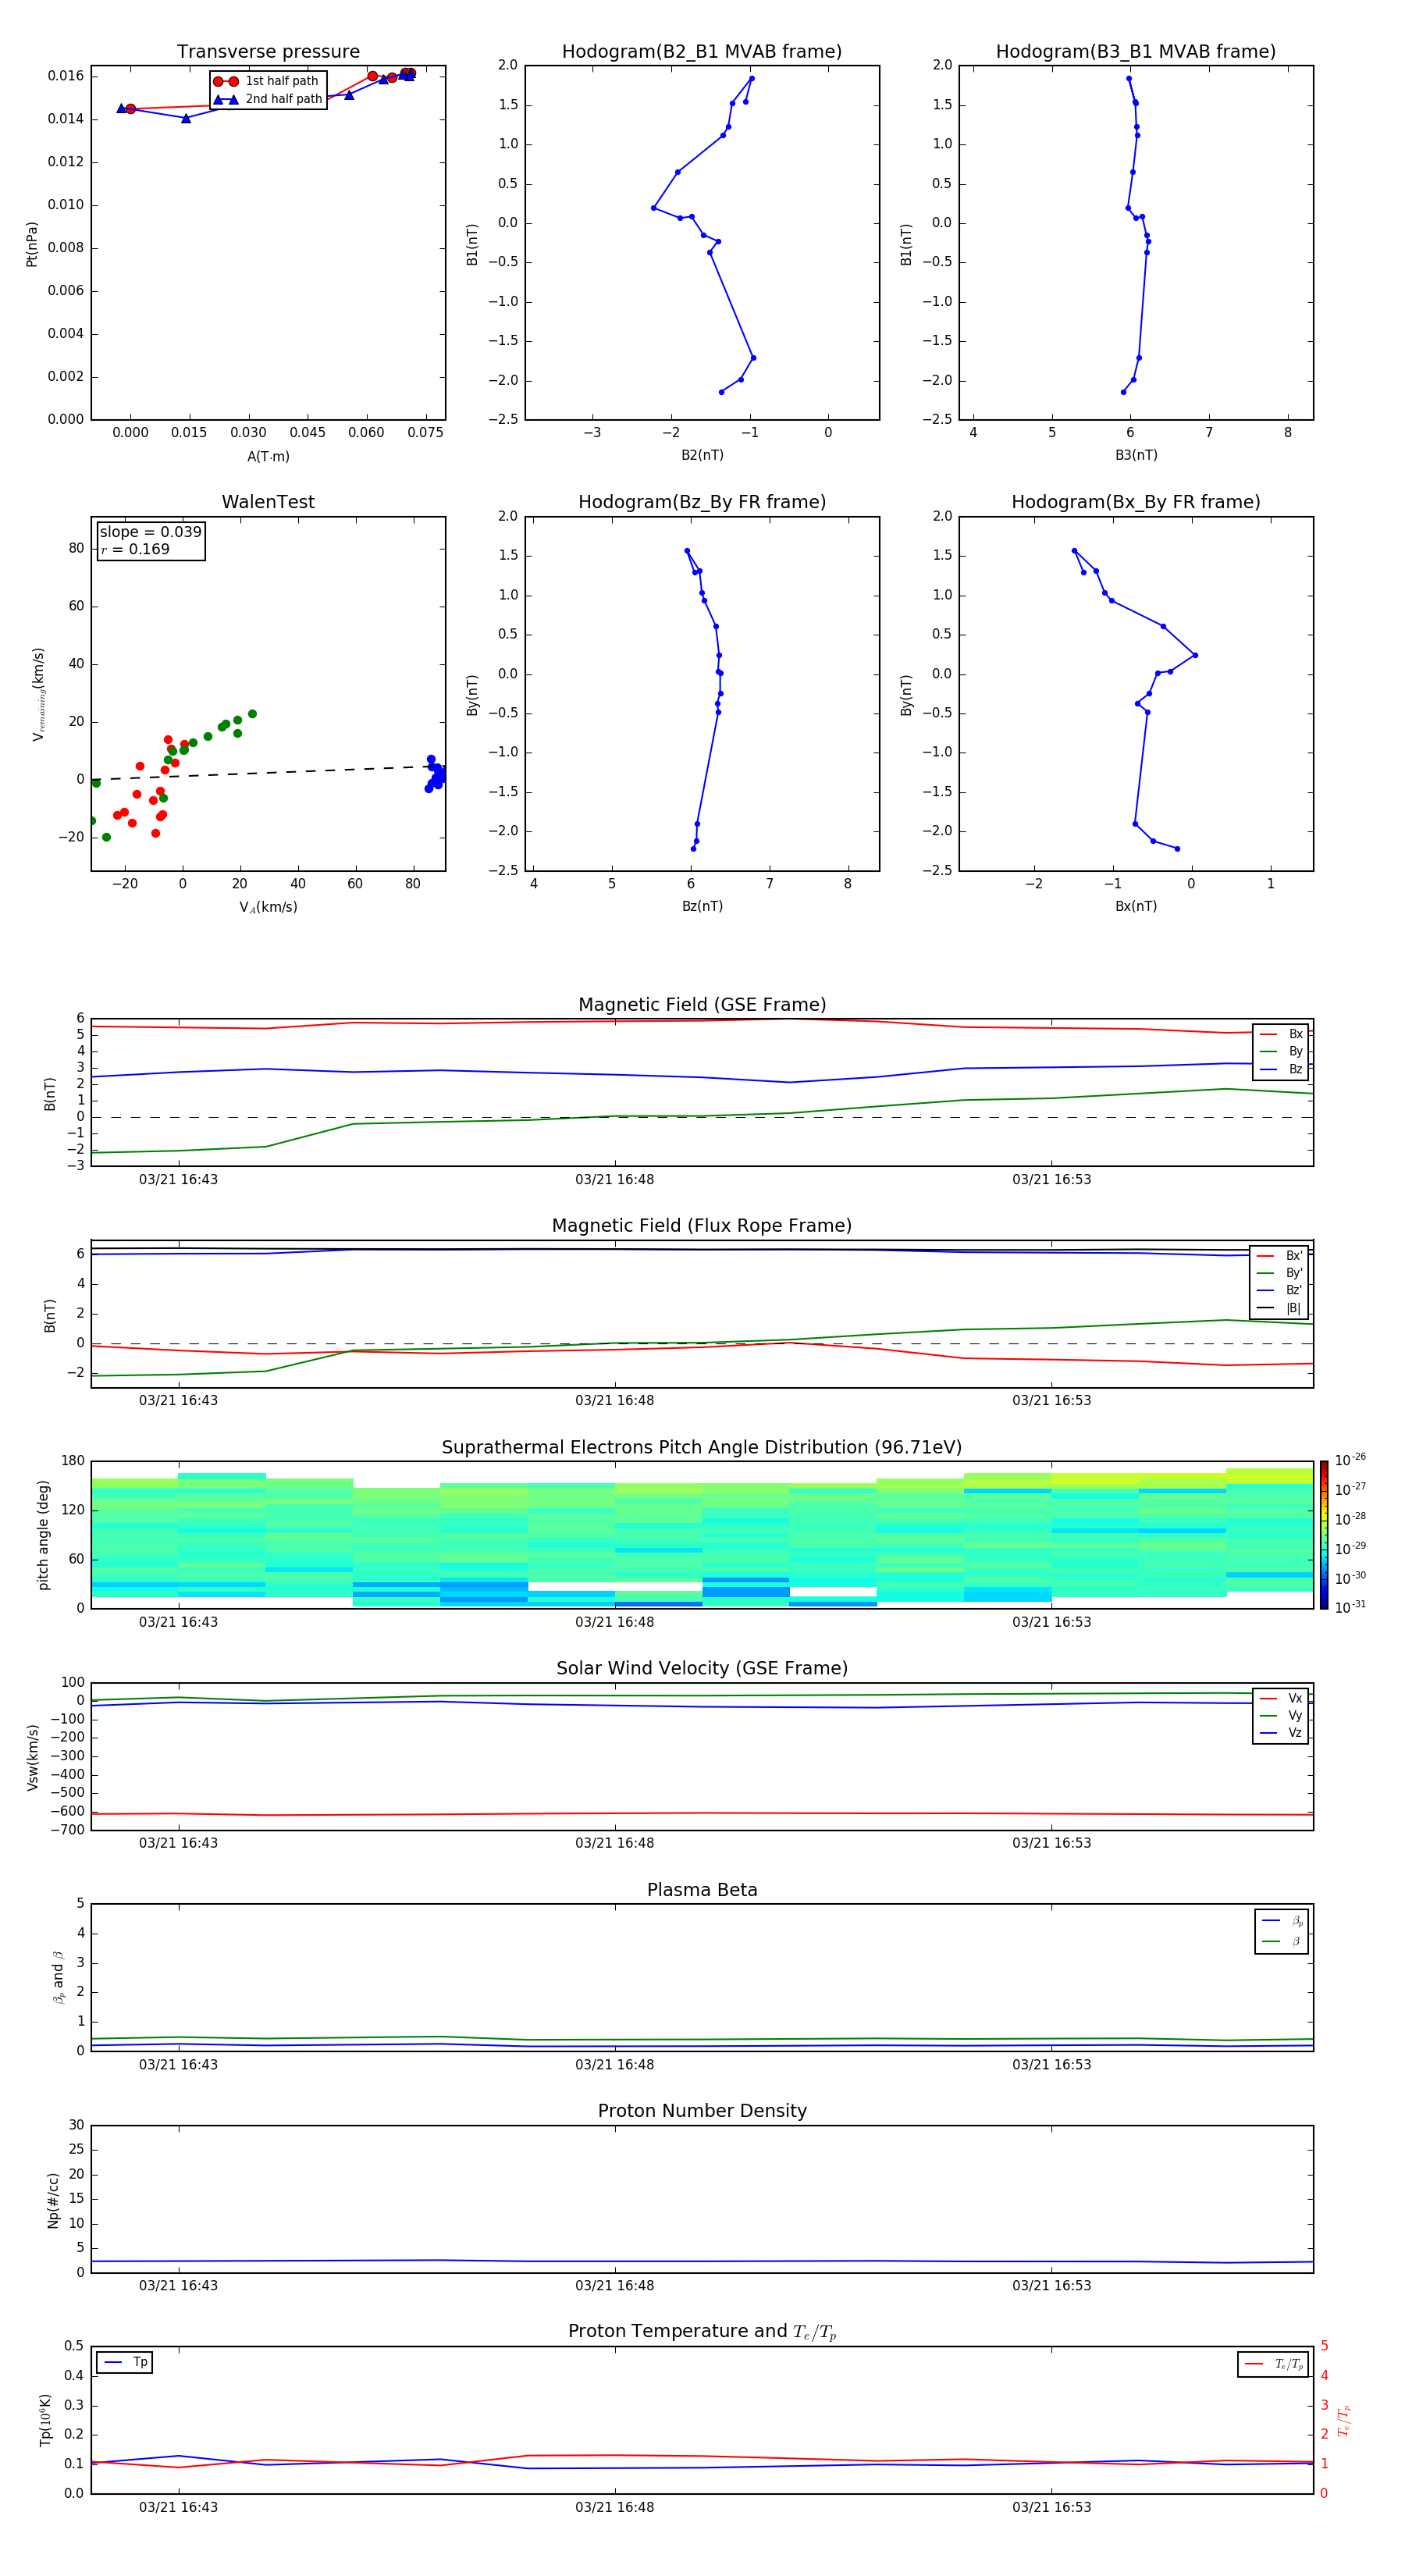The width and height of the screenshot is (1405, 2576).
Task: Click the 'Magnetic Field (Flux Rope Frame)' title
Action: click(x=702, y=1226)
